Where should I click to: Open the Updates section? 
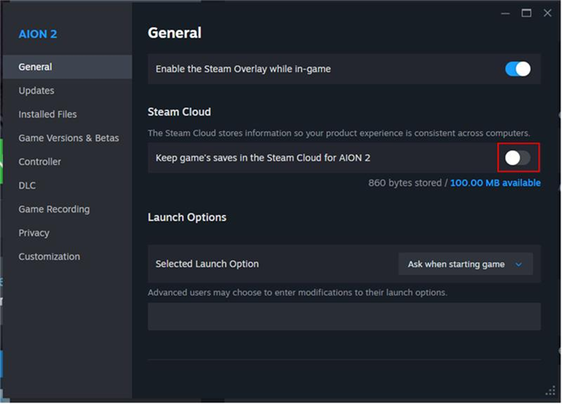coord(37,90)
